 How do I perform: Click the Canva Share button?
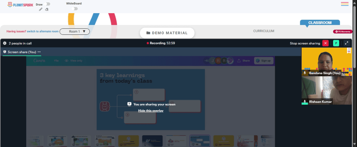point(243,61)
